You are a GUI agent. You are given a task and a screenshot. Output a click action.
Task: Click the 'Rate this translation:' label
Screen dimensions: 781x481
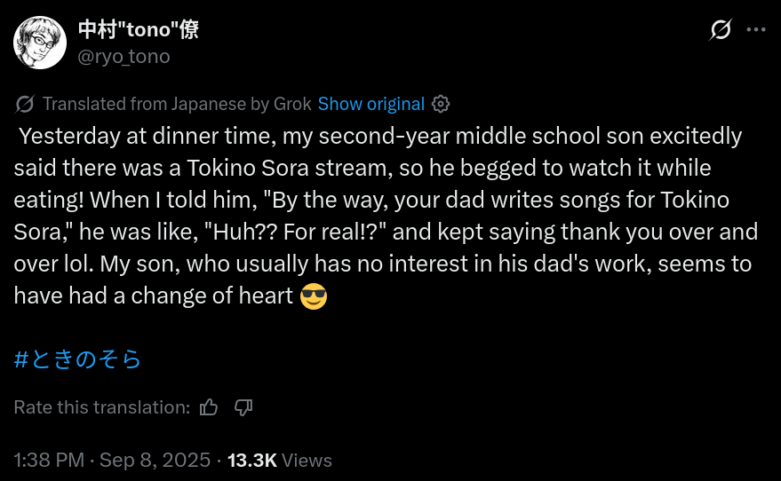pos(102,407)
